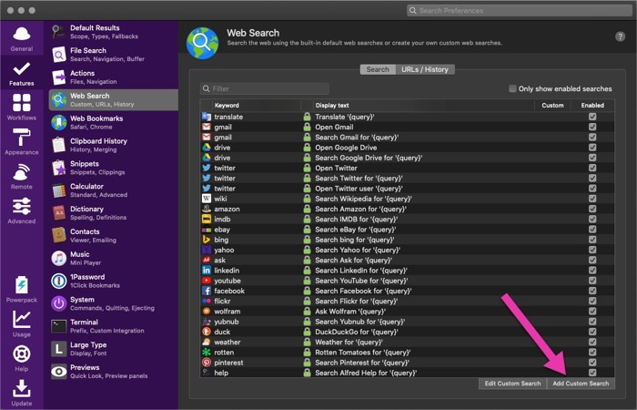Select Actions feature
The image size is (637, 410).
[114, 77]
